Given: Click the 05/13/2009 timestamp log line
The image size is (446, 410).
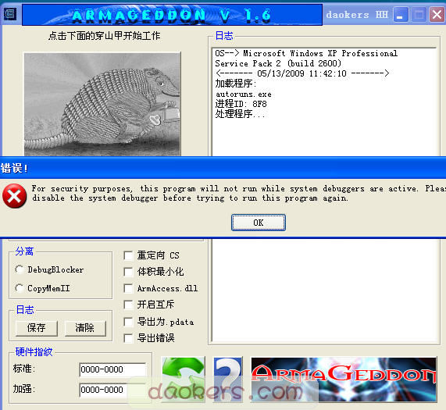Looking at the screenshot, I should 302,73.
